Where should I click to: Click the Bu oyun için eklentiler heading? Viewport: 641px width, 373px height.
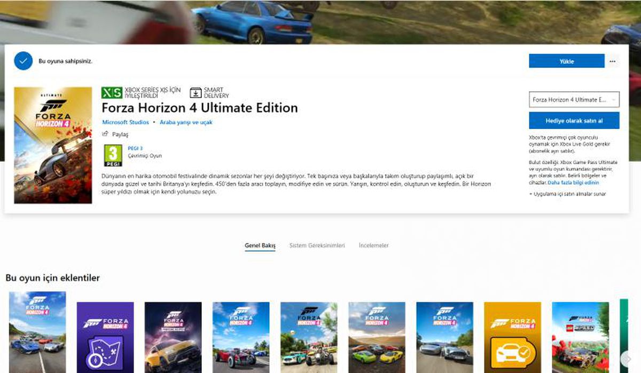(52, 278)
